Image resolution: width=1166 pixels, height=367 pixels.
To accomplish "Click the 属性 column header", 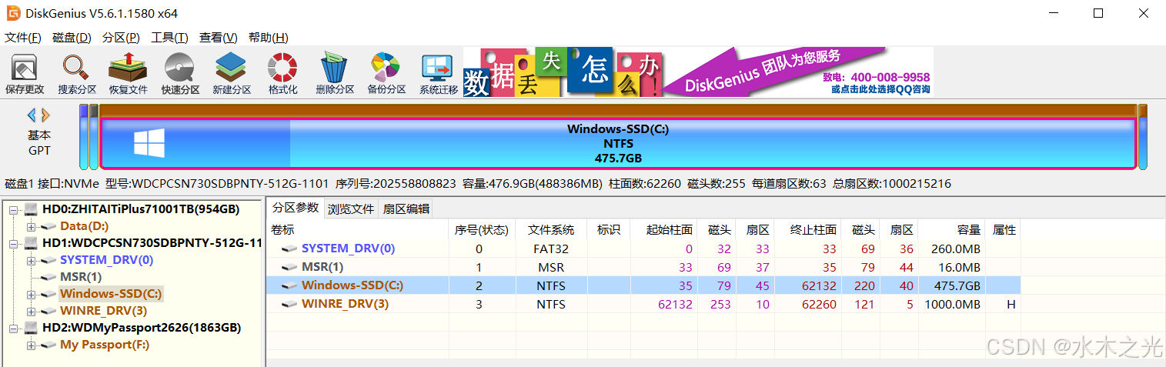I will click(1004, 230).
